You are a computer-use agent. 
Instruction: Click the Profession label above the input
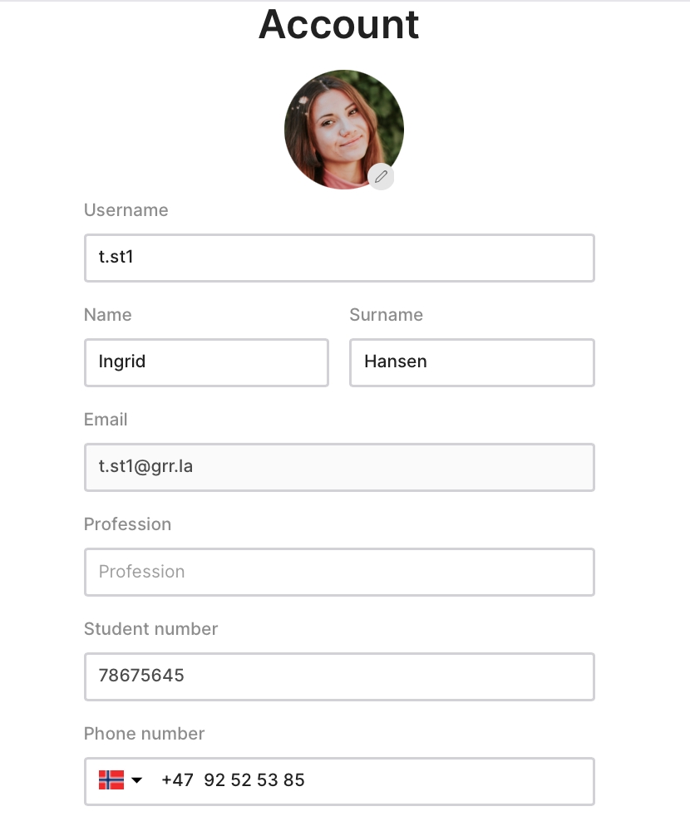tap(127, 524)
